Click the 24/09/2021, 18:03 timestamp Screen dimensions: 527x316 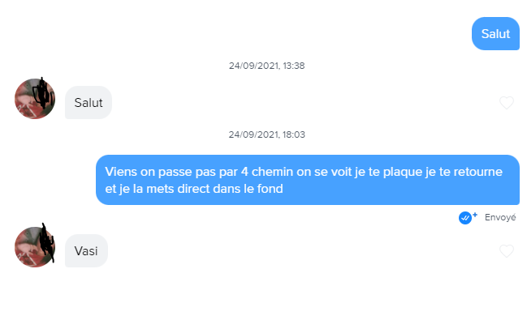(x=267, y=135)
